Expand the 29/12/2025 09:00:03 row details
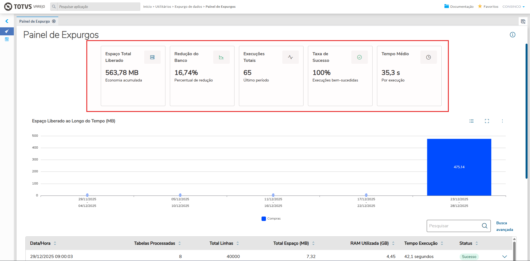 [505, 257]
